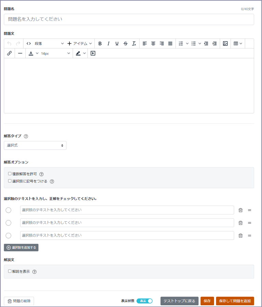Insert a numbered list

pyautogui.click(x=181, y=43)
